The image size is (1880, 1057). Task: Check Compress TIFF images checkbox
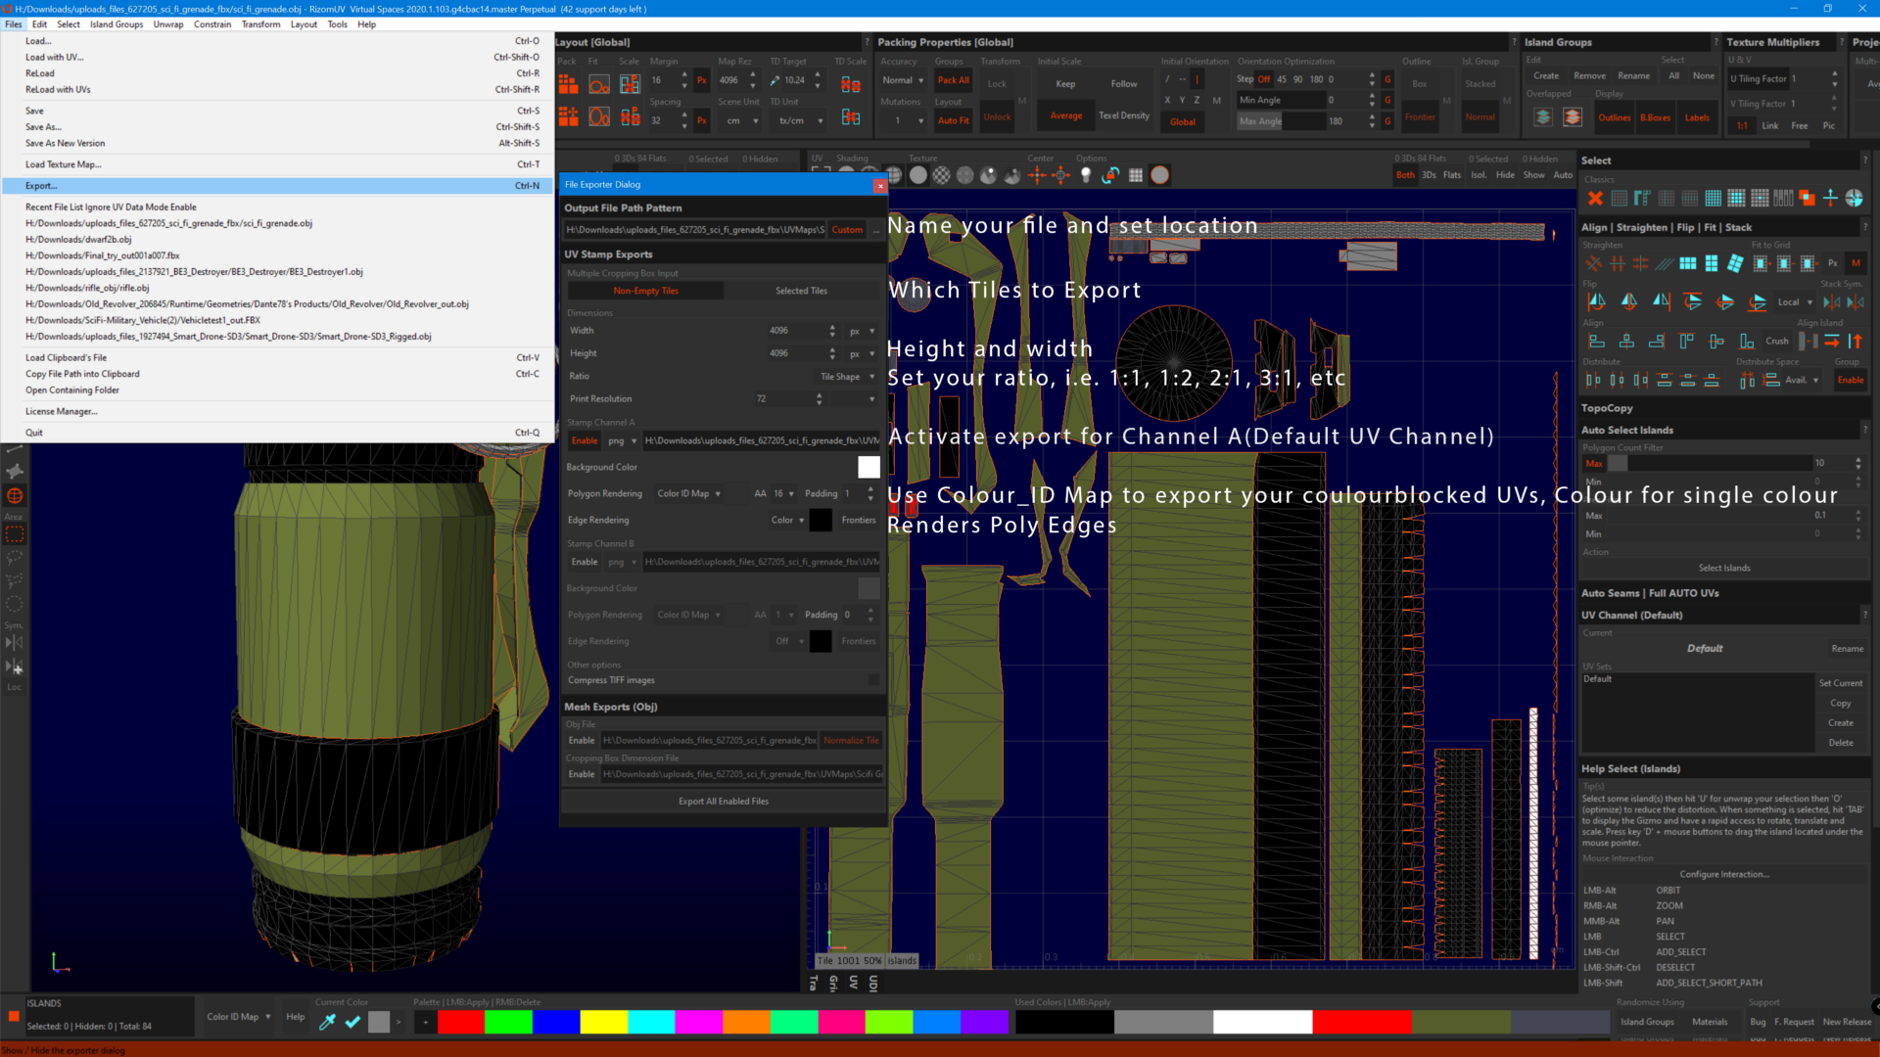872,680
